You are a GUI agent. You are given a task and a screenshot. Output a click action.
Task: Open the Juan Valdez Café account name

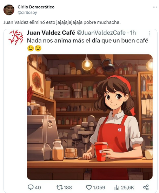[51, 33]
